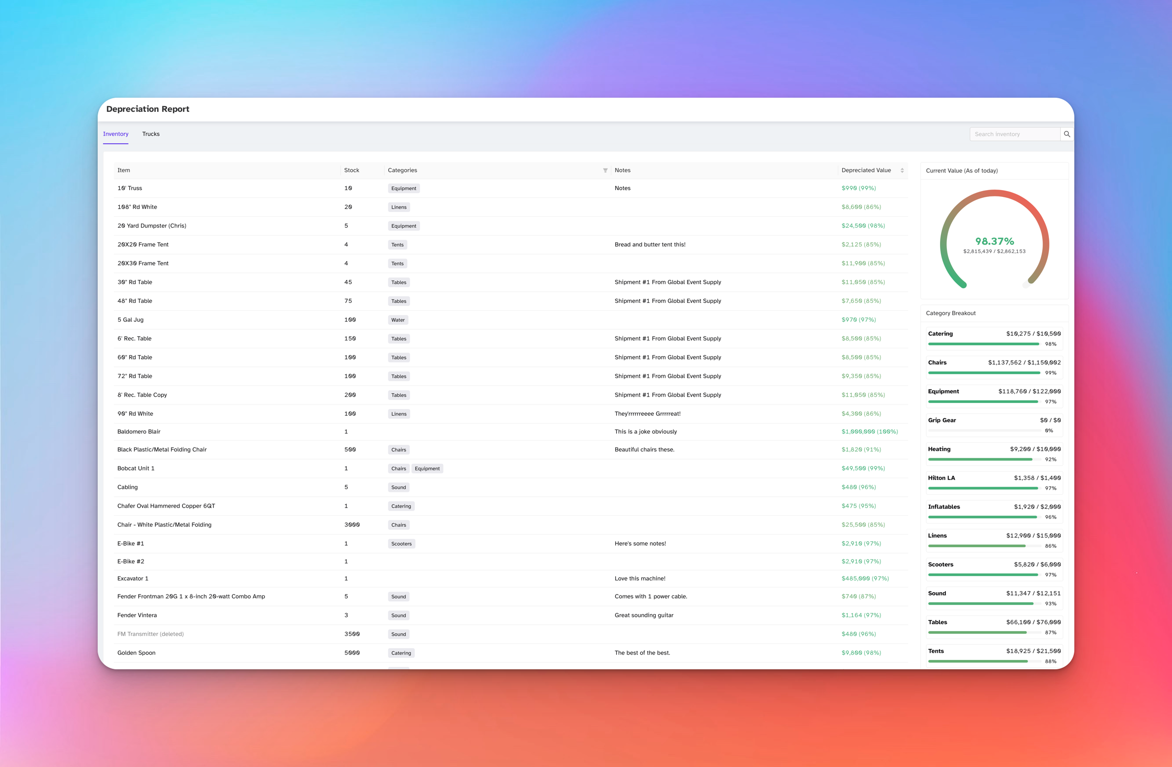Open the filter icon on the Categories column

[605, 170]
